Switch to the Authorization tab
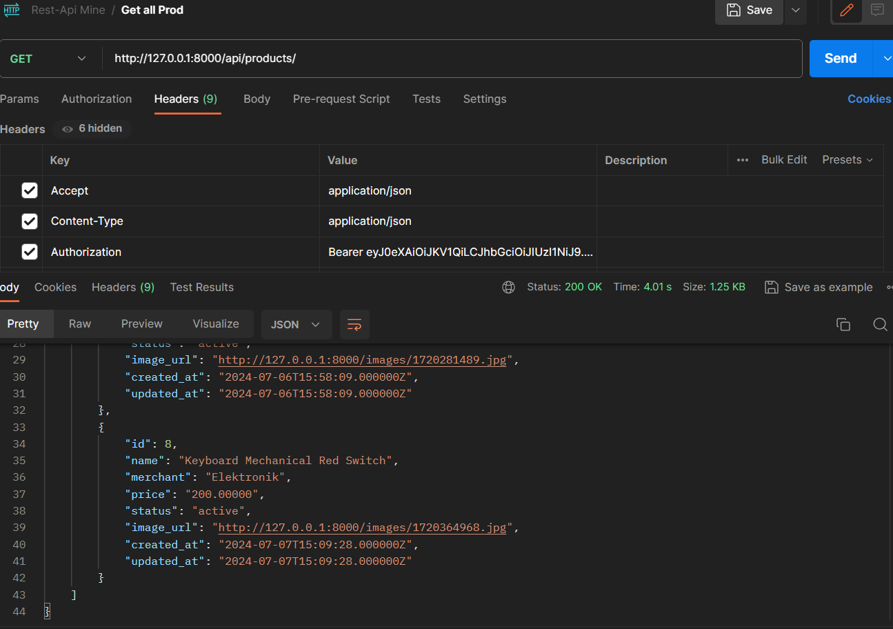The width and height of the screenshot is (893, 629). point(97,99)
